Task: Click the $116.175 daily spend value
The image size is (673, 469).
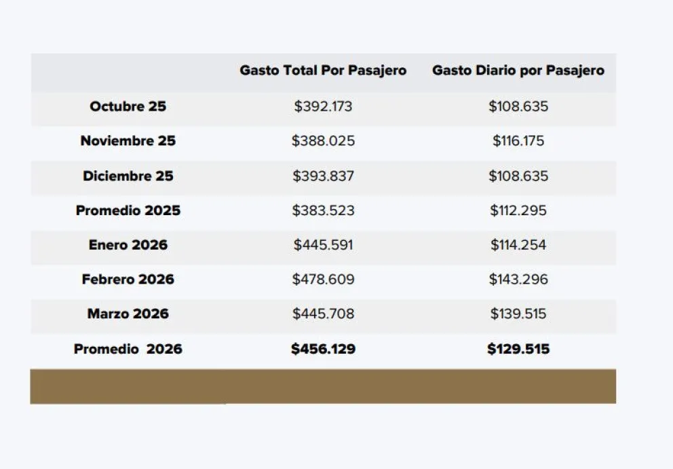Action: 518,141
